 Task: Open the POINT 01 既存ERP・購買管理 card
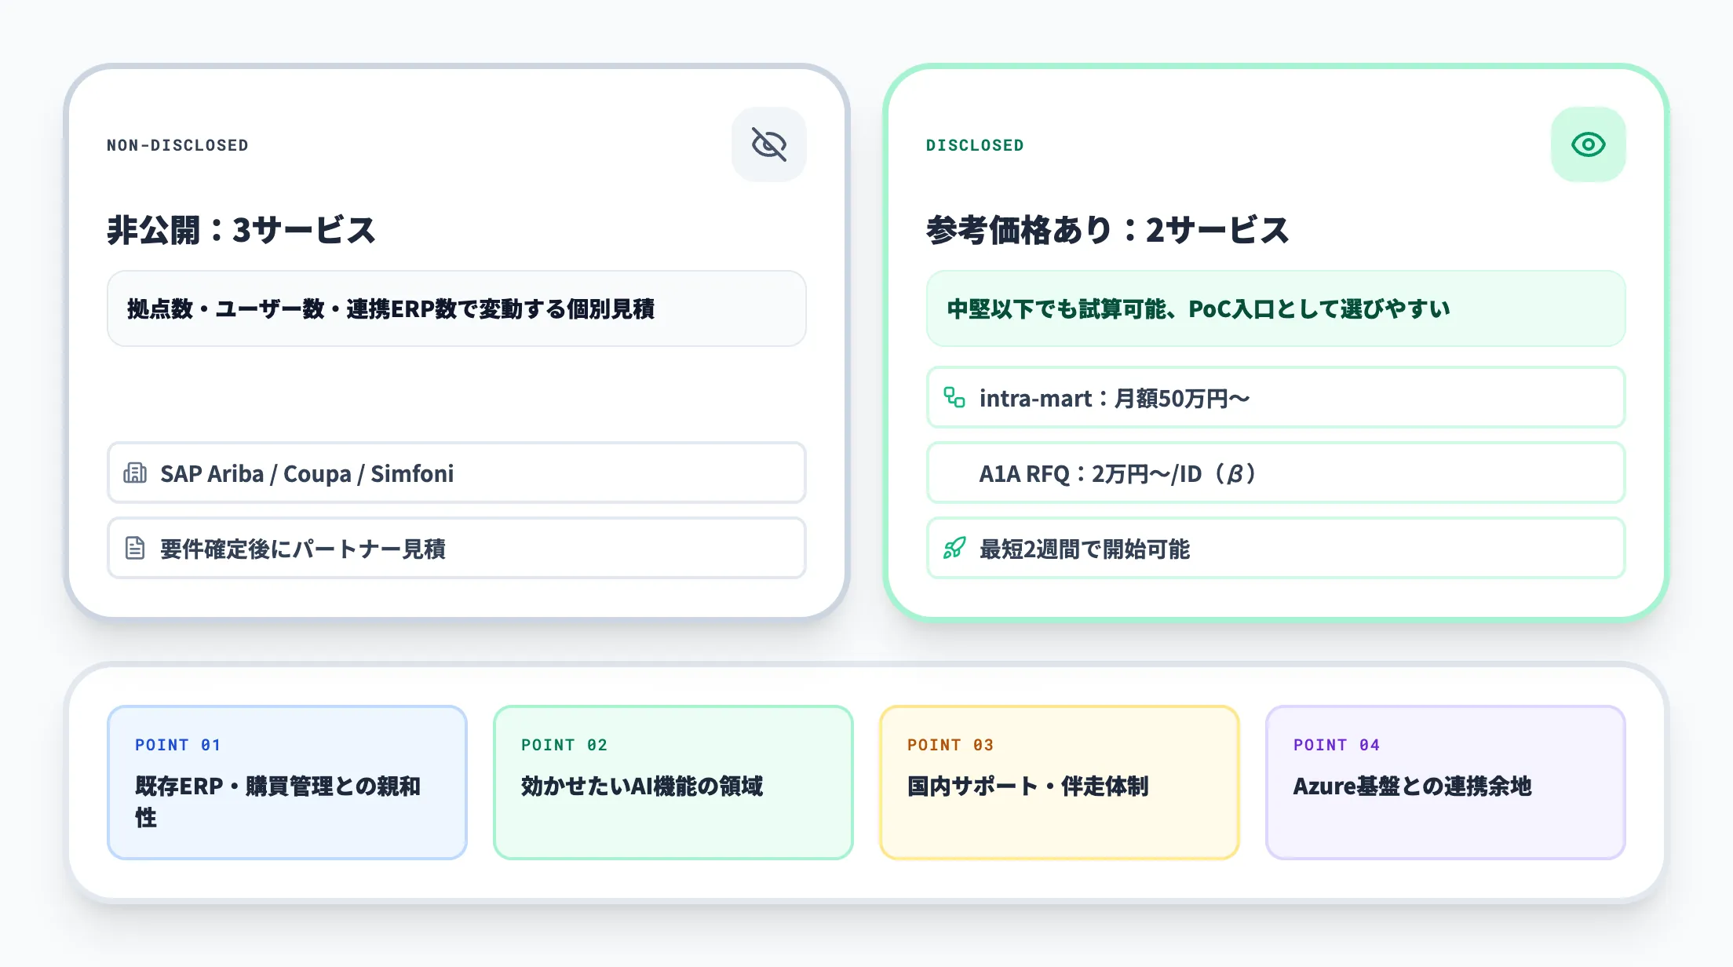click(x=287, y=783)
